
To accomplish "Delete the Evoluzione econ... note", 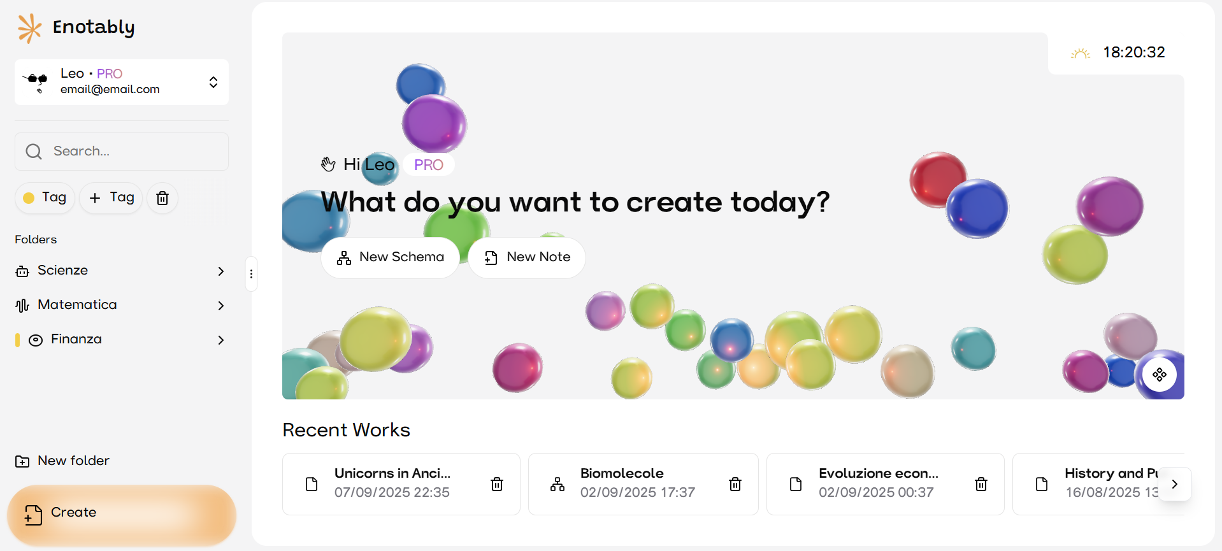I will pyautogui.click(x=981, y=484).
